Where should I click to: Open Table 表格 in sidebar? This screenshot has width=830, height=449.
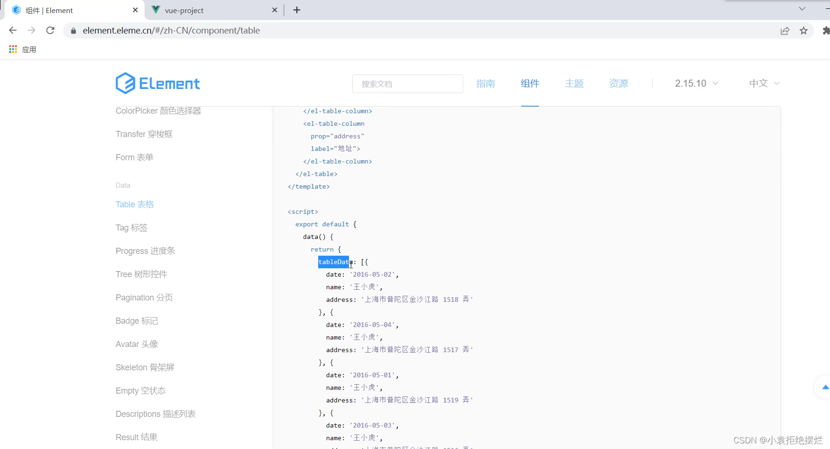pos(135,204)
